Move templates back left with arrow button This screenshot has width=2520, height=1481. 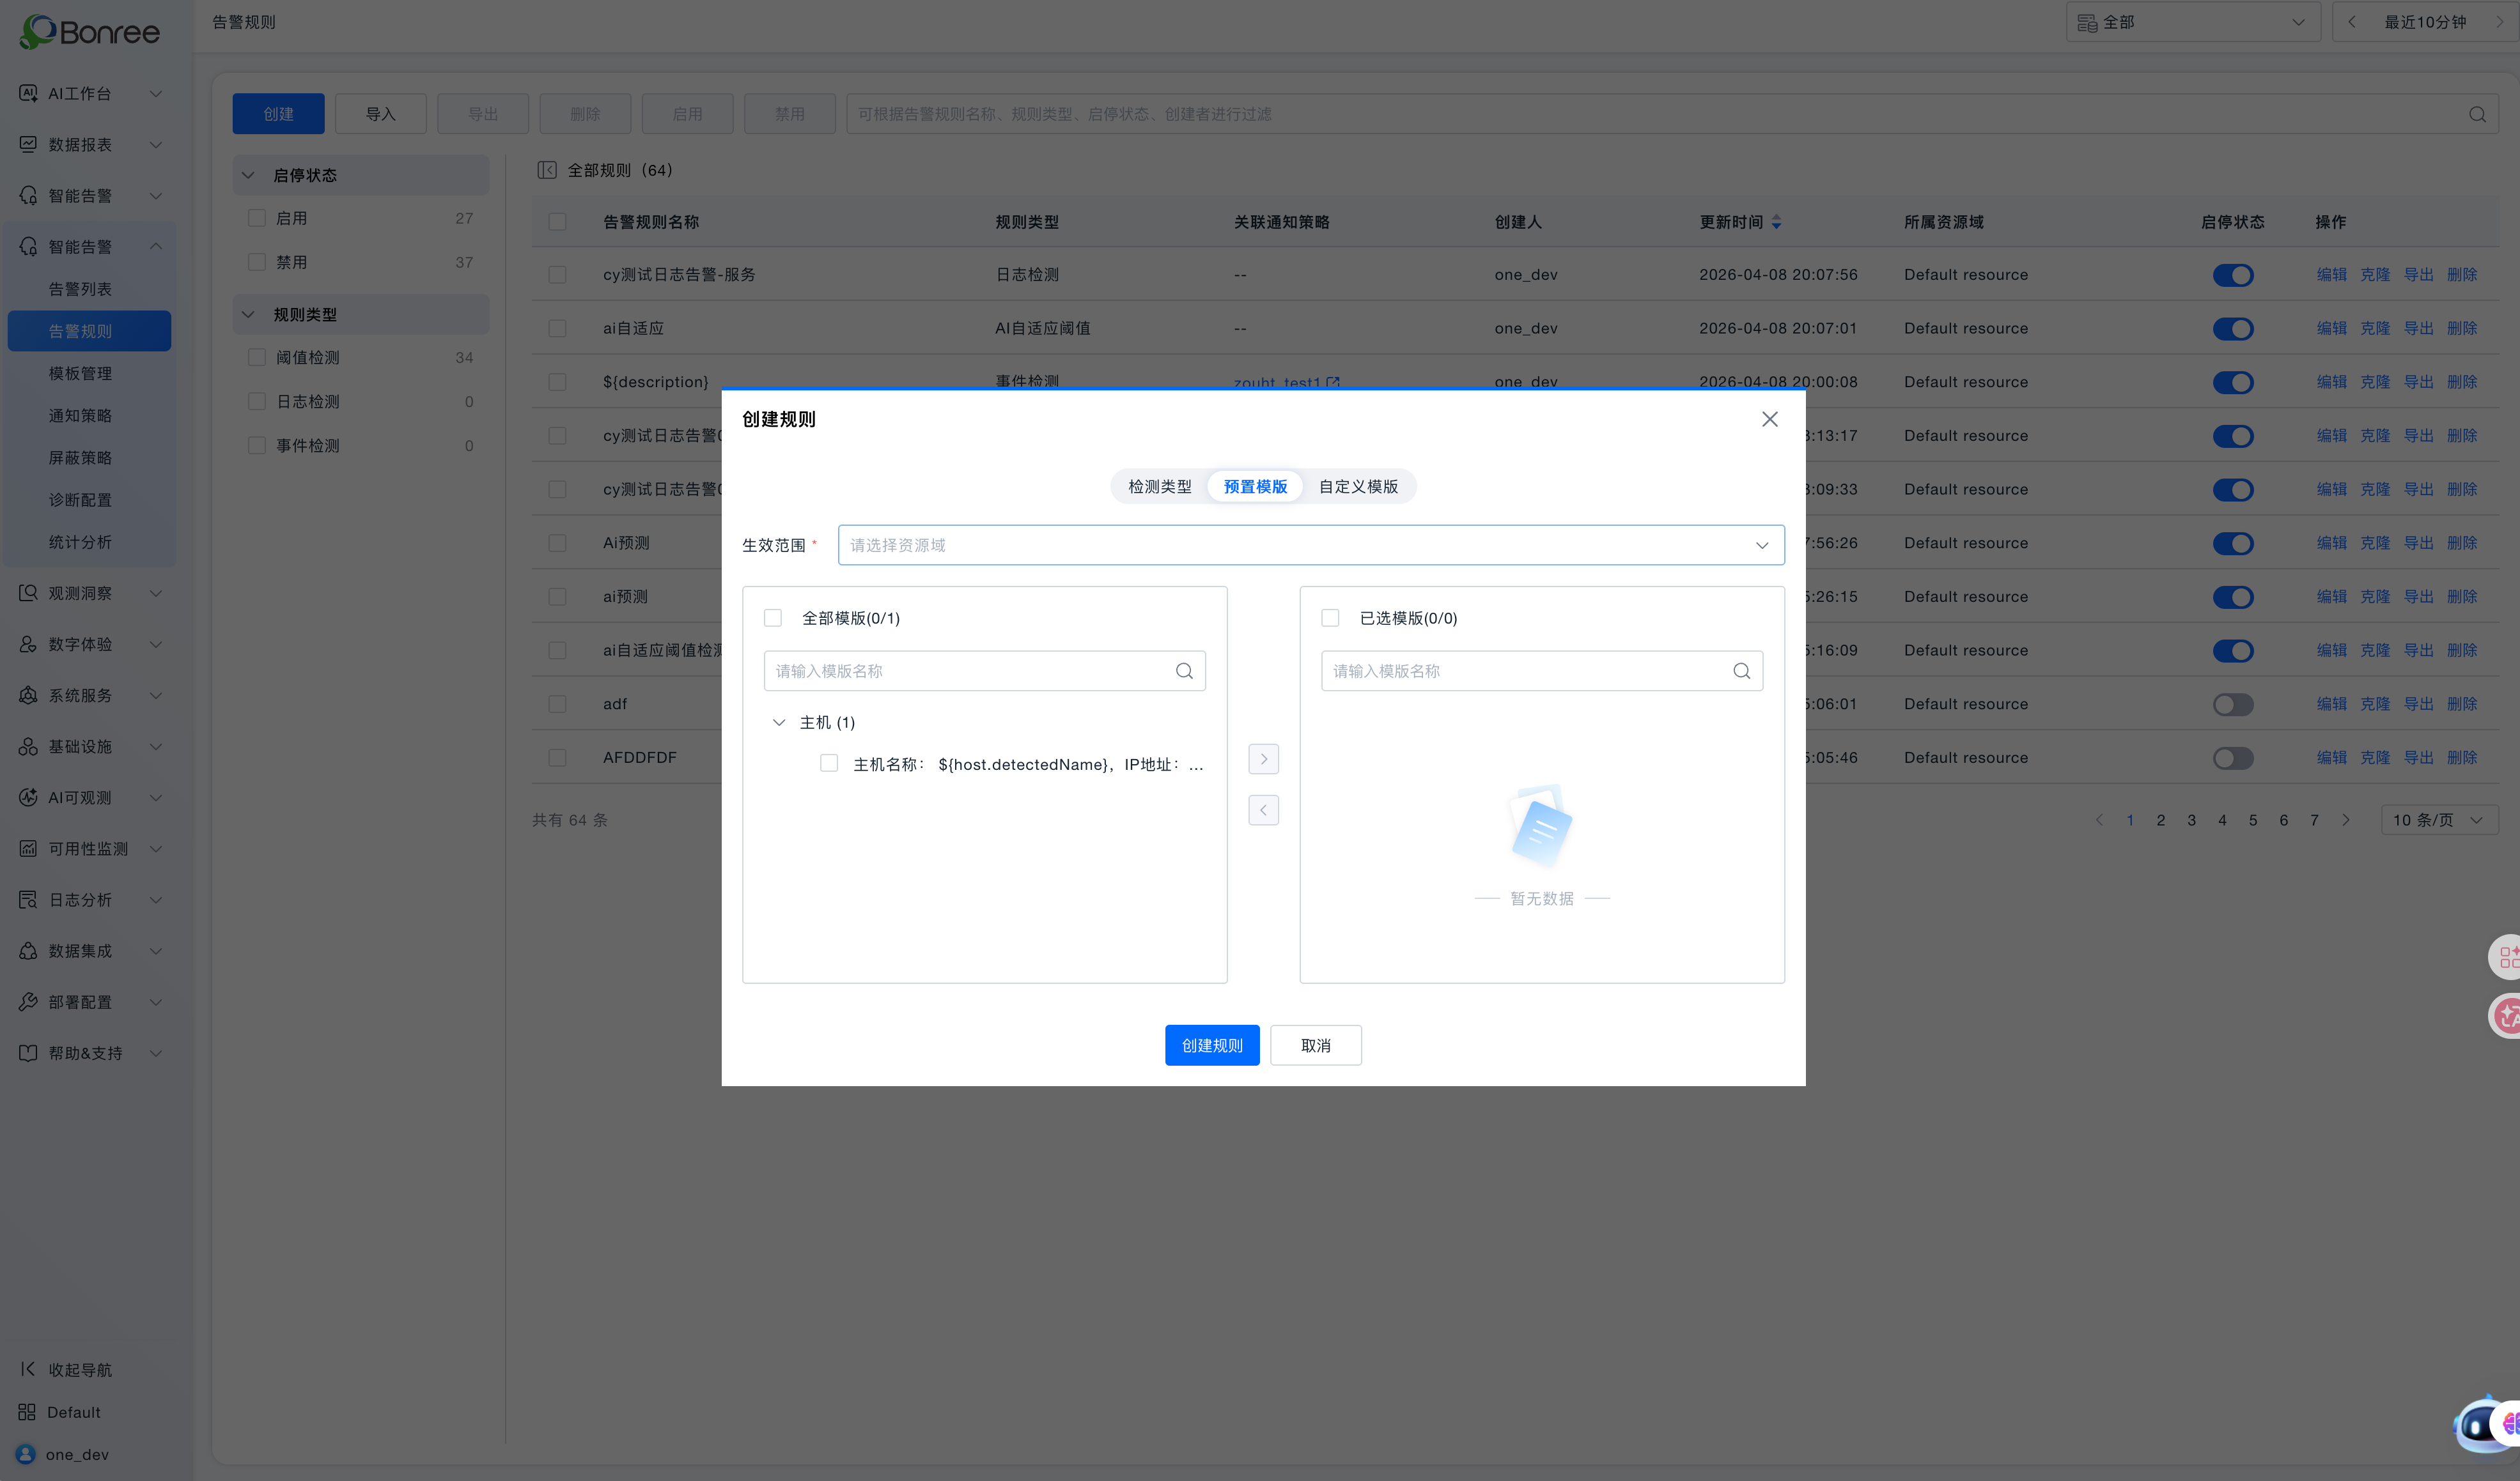[x=1263, y=810]
